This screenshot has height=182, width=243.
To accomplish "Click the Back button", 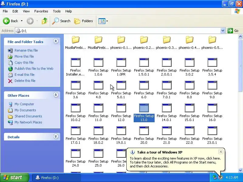I will (x=11, y=21).
